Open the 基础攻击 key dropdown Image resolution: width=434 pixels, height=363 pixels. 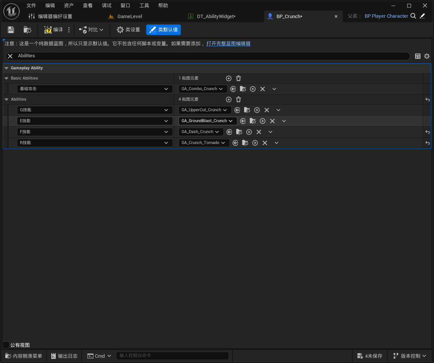point(95,89)
